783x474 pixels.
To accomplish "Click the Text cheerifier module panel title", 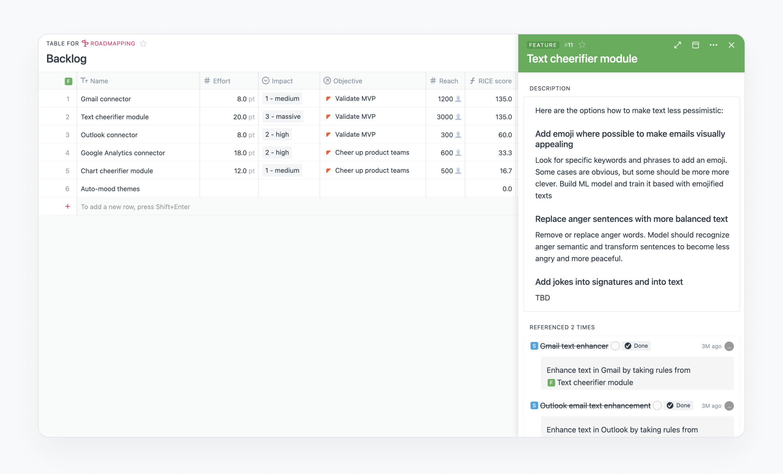I will coord(582,59).
